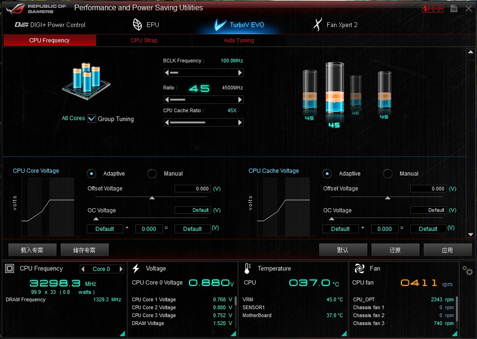Open the Fan Xpert 2 section
Image resolution: width=477 pixels, height=339 pixels.
(336, 25)
